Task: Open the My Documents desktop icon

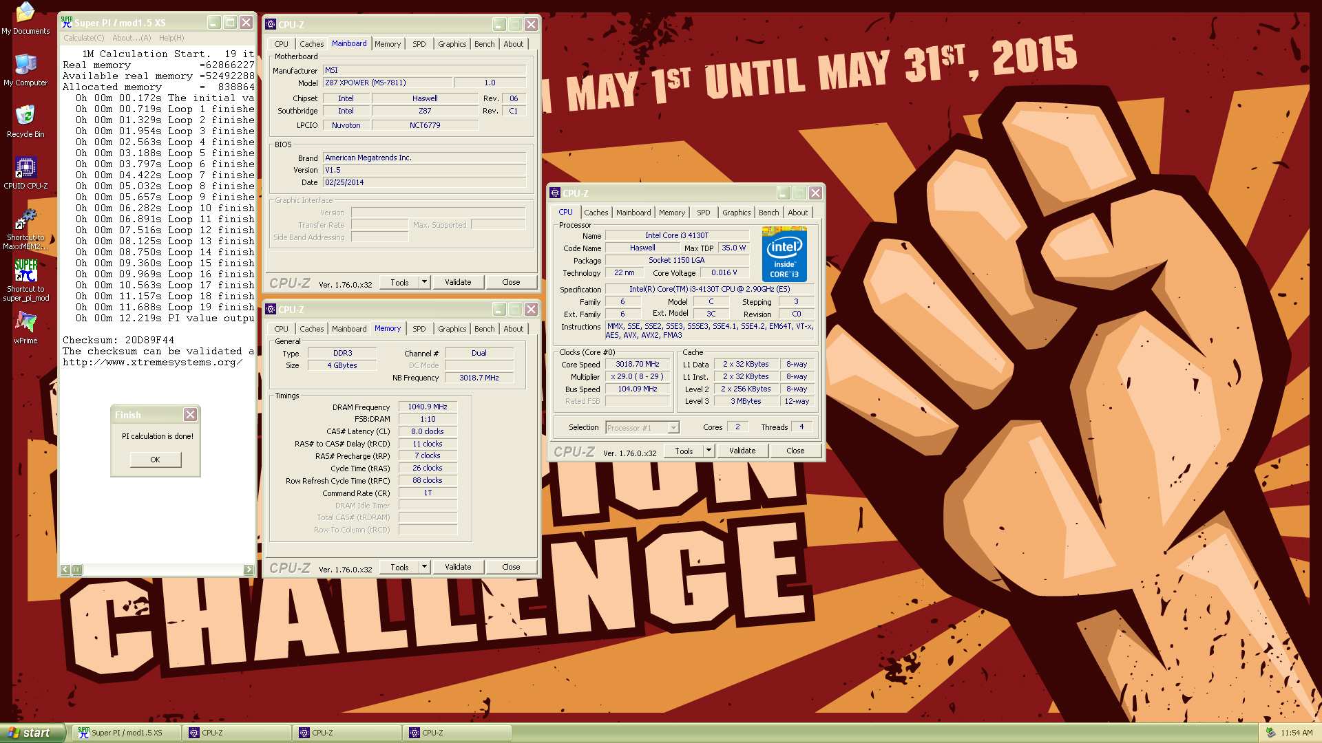Action: [25, 19]
